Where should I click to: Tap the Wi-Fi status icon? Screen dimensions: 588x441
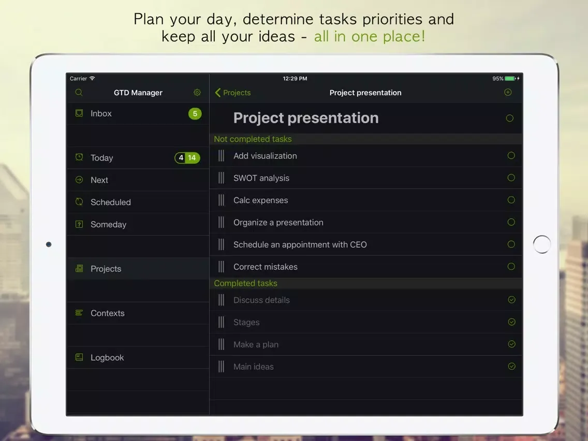(92, 78)
